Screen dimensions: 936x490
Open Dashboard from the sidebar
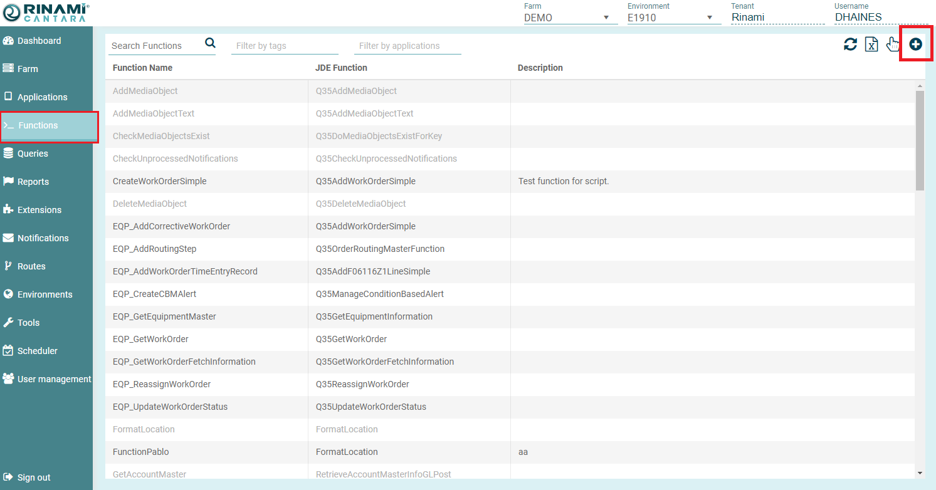pos(39,41)
